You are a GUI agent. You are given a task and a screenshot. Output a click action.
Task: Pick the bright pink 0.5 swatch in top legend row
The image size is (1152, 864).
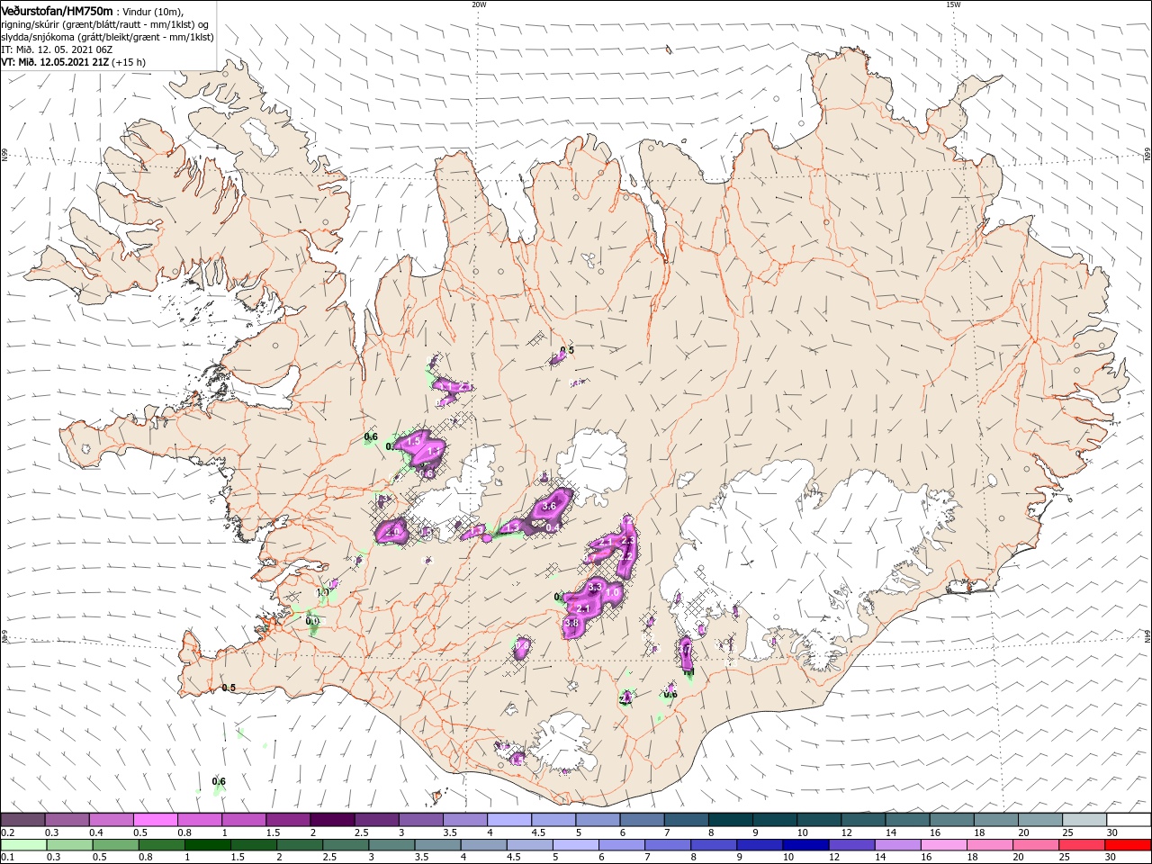155,820
